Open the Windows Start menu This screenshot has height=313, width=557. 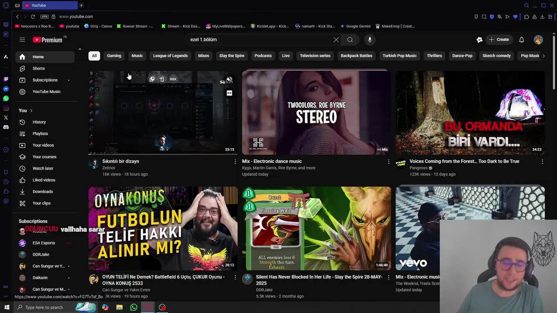coord(7,307)
